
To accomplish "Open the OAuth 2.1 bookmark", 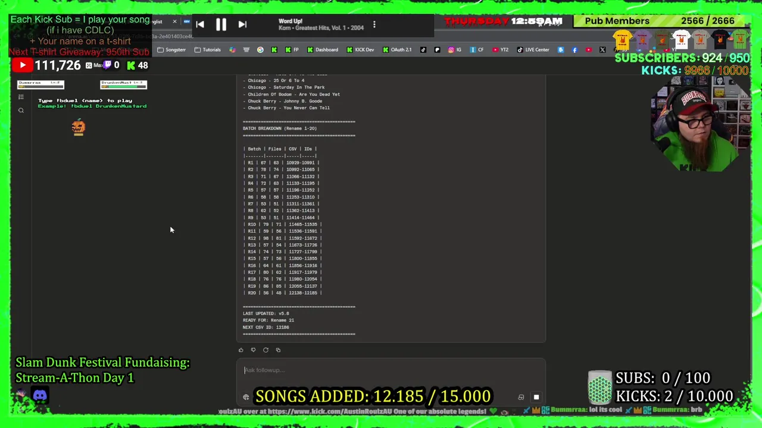I will click(397, 50).
